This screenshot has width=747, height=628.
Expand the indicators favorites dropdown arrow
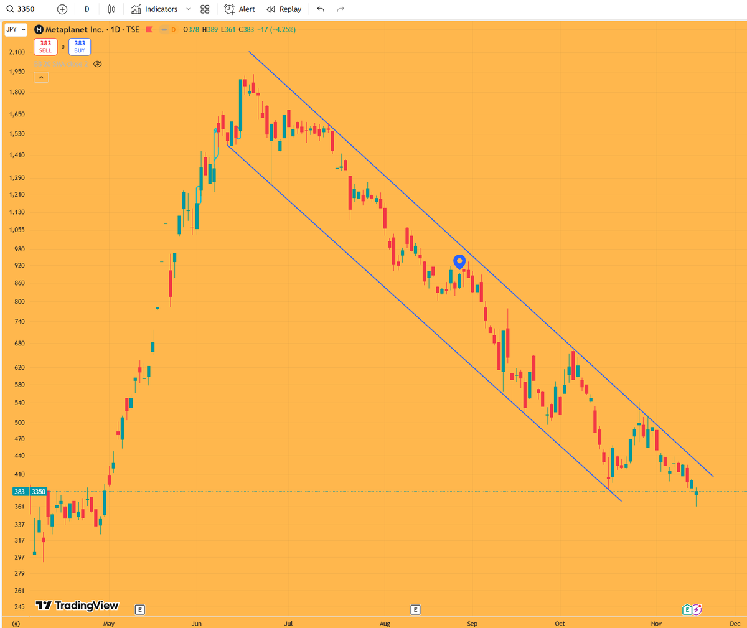(189, 9)
